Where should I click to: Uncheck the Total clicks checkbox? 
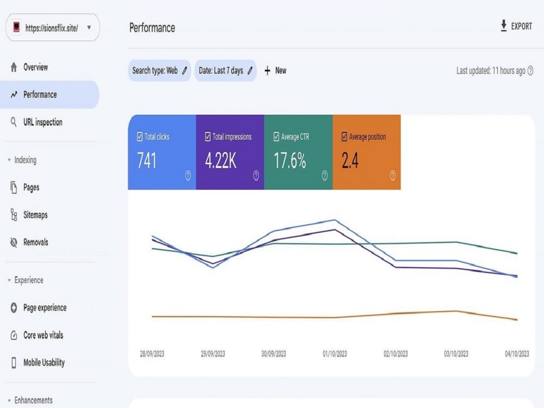click(139, 137)
